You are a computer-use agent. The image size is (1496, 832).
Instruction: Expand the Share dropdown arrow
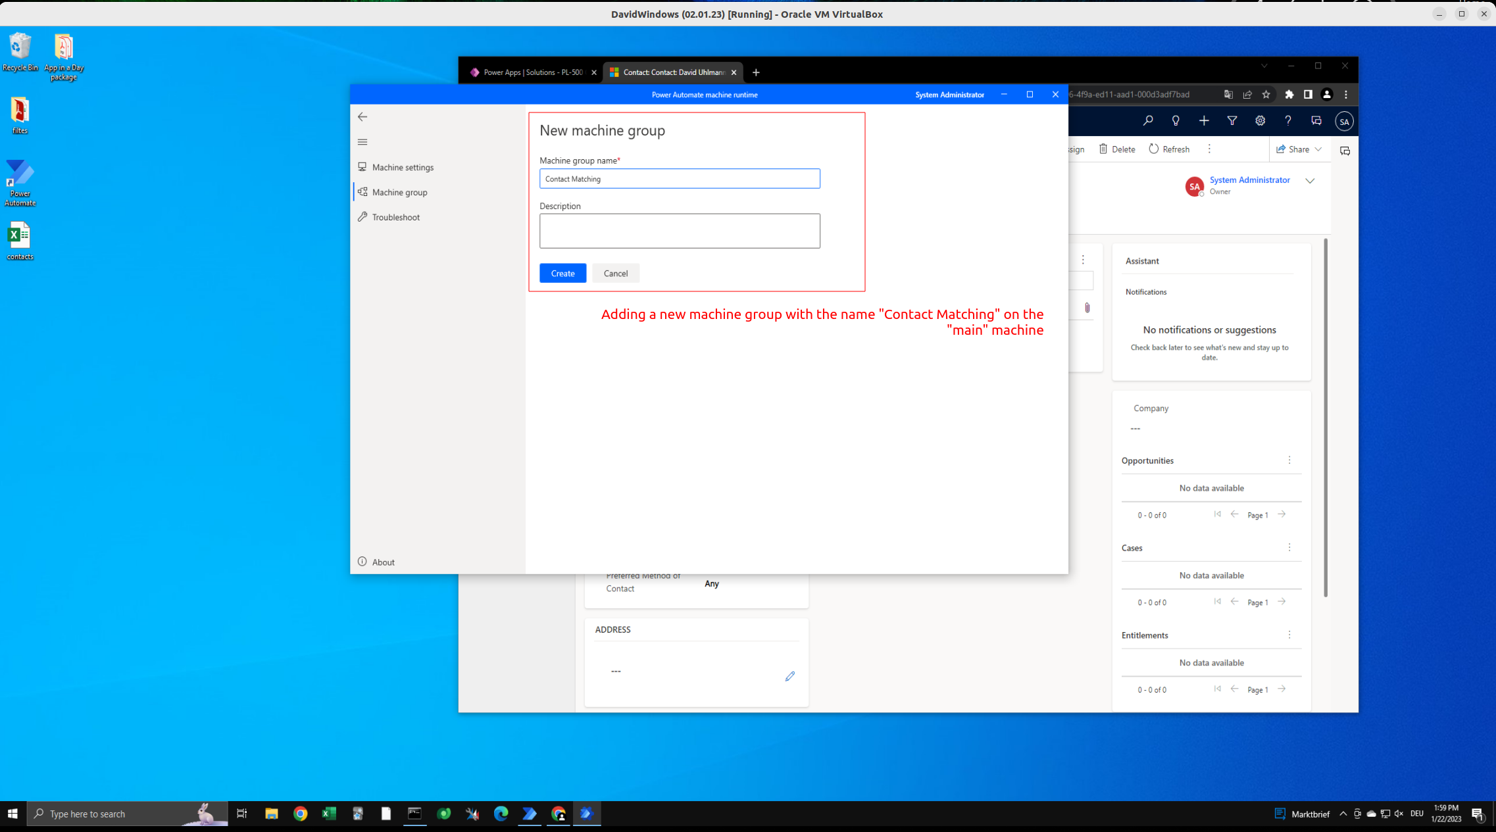1318,149
